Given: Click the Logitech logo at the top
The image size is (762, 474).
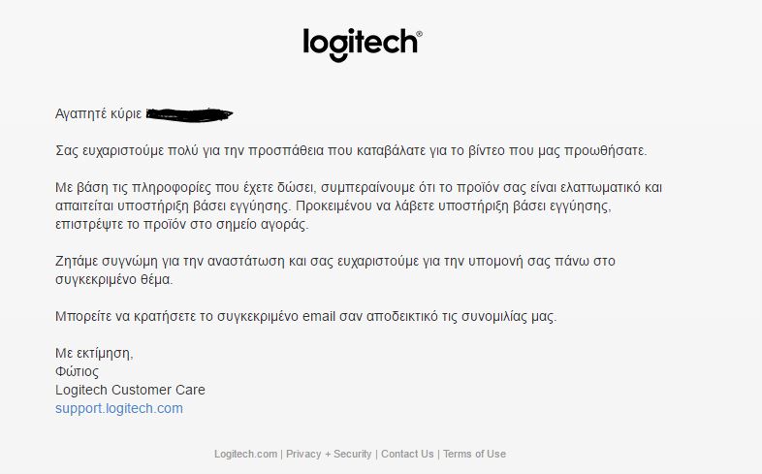Looking at the screenshot, I should tap(362, 45).
